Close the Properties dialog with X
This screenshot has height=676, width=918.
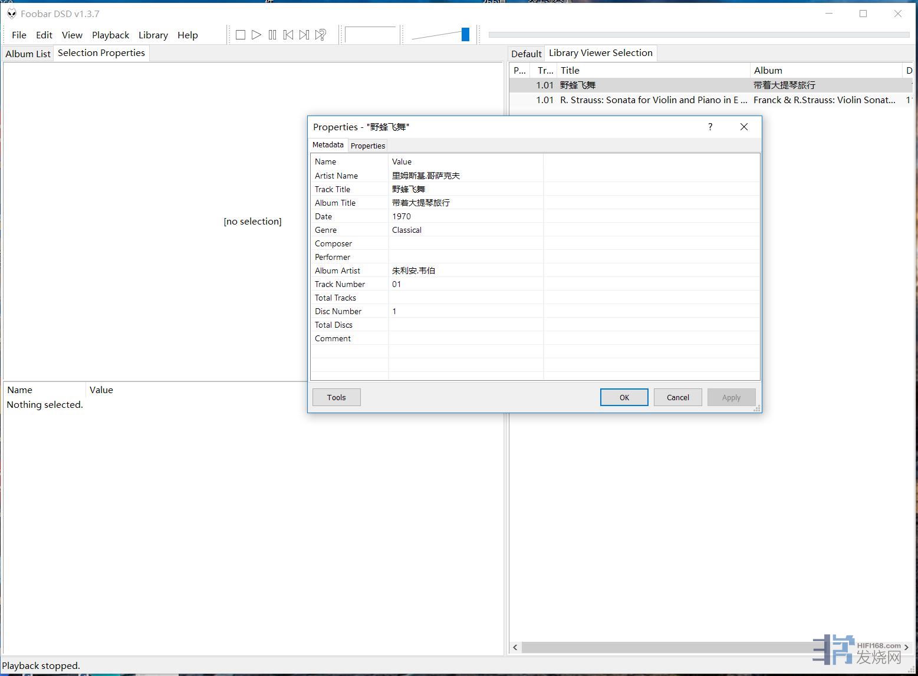coord(743,127)
